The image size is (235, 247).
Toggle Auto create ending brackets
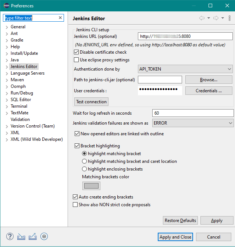[75, 197]
